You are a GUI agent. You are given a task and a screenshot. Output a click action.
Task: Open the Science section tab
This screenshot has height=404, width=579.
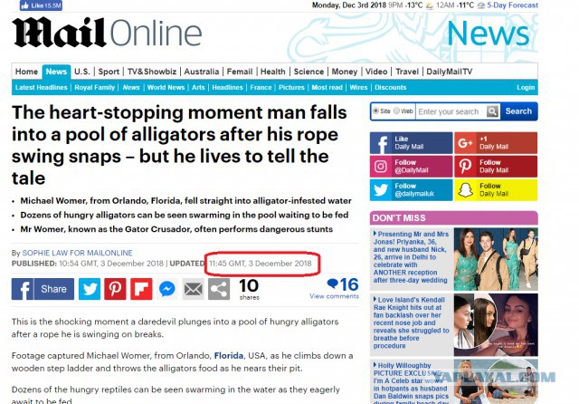coord(308,72)
